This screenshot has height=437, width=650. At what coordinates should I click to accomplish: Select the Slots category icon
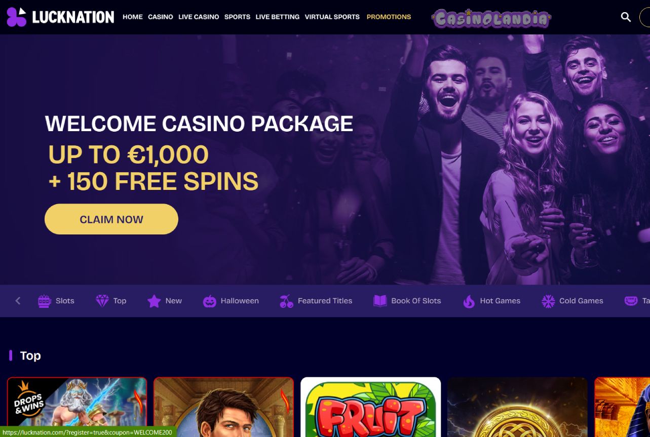click(x=45, y=301)
